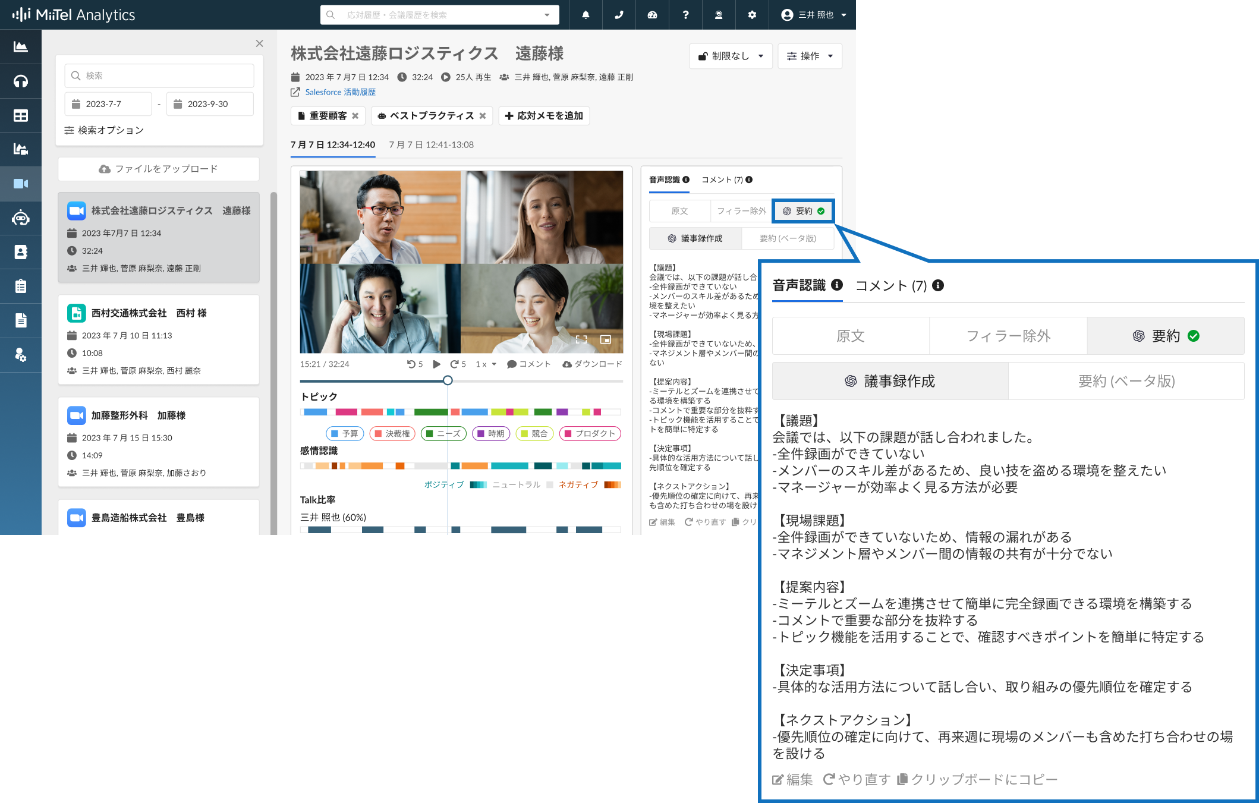
Task: Click ファイルをアップロード button
Action: 159,169
